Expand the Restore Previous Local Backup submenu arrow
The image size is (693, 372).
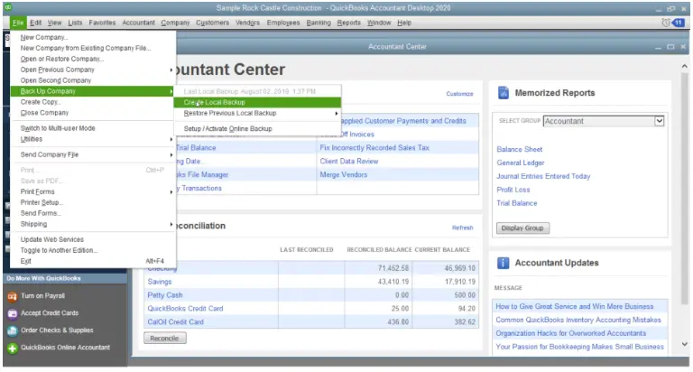tap(337, 114)
